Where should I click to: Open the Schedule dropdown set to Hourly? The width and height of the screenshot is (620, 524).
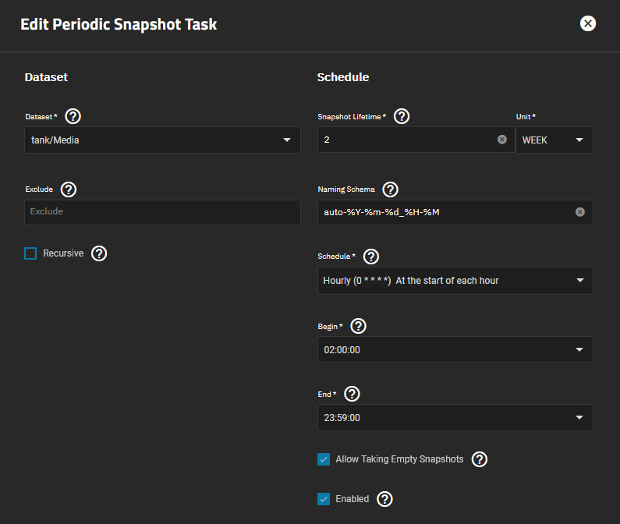(x=455, y=281)
